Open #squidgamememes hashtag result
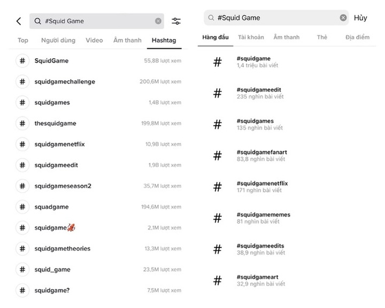Image resolution: width=385 pixels, height=308 pixels. (263, 215)
